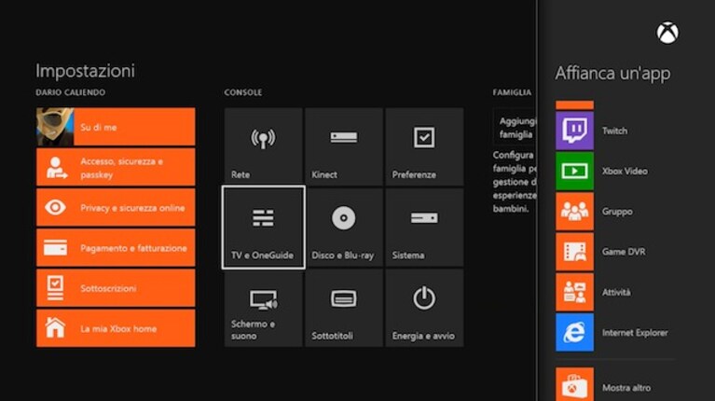Click the FAMIGLIA section header
Image resolution: width=715 pixels, height=401 pixels.
512,92
